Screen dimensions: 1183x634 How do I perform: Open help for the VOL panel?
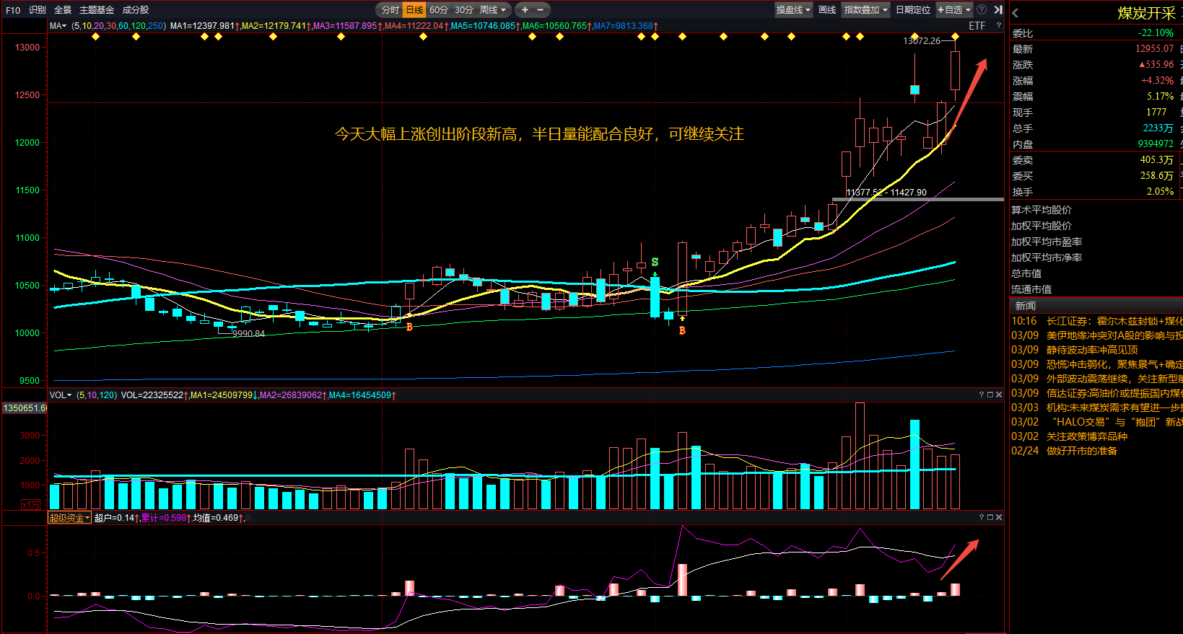[981, 395]
